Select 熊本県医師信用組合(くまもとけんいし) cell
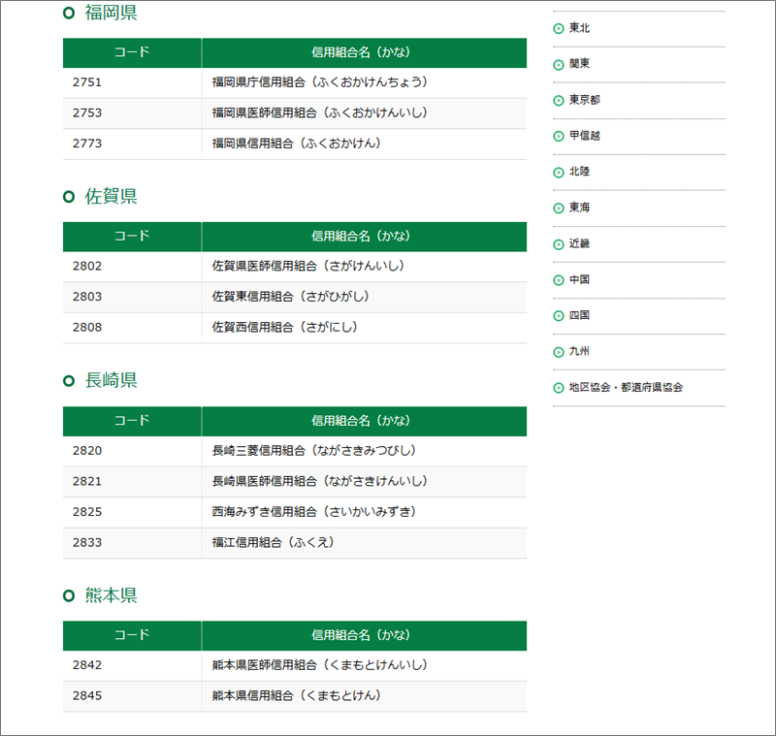This screenshot has width=776, height=736. pos(365,666)
